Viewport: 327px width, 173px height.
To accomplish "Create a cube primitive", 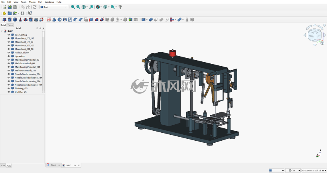I will 4,20.
